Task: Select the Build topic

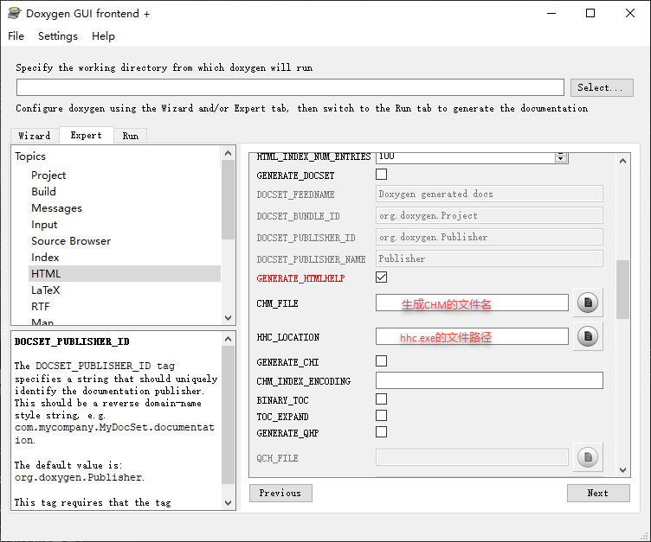Action: pyautogui.click(x=43, y=192)
